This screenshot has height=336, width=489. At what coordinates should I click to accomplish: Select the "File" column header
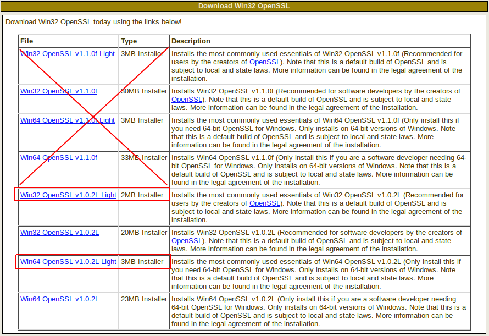click(26, 41)
